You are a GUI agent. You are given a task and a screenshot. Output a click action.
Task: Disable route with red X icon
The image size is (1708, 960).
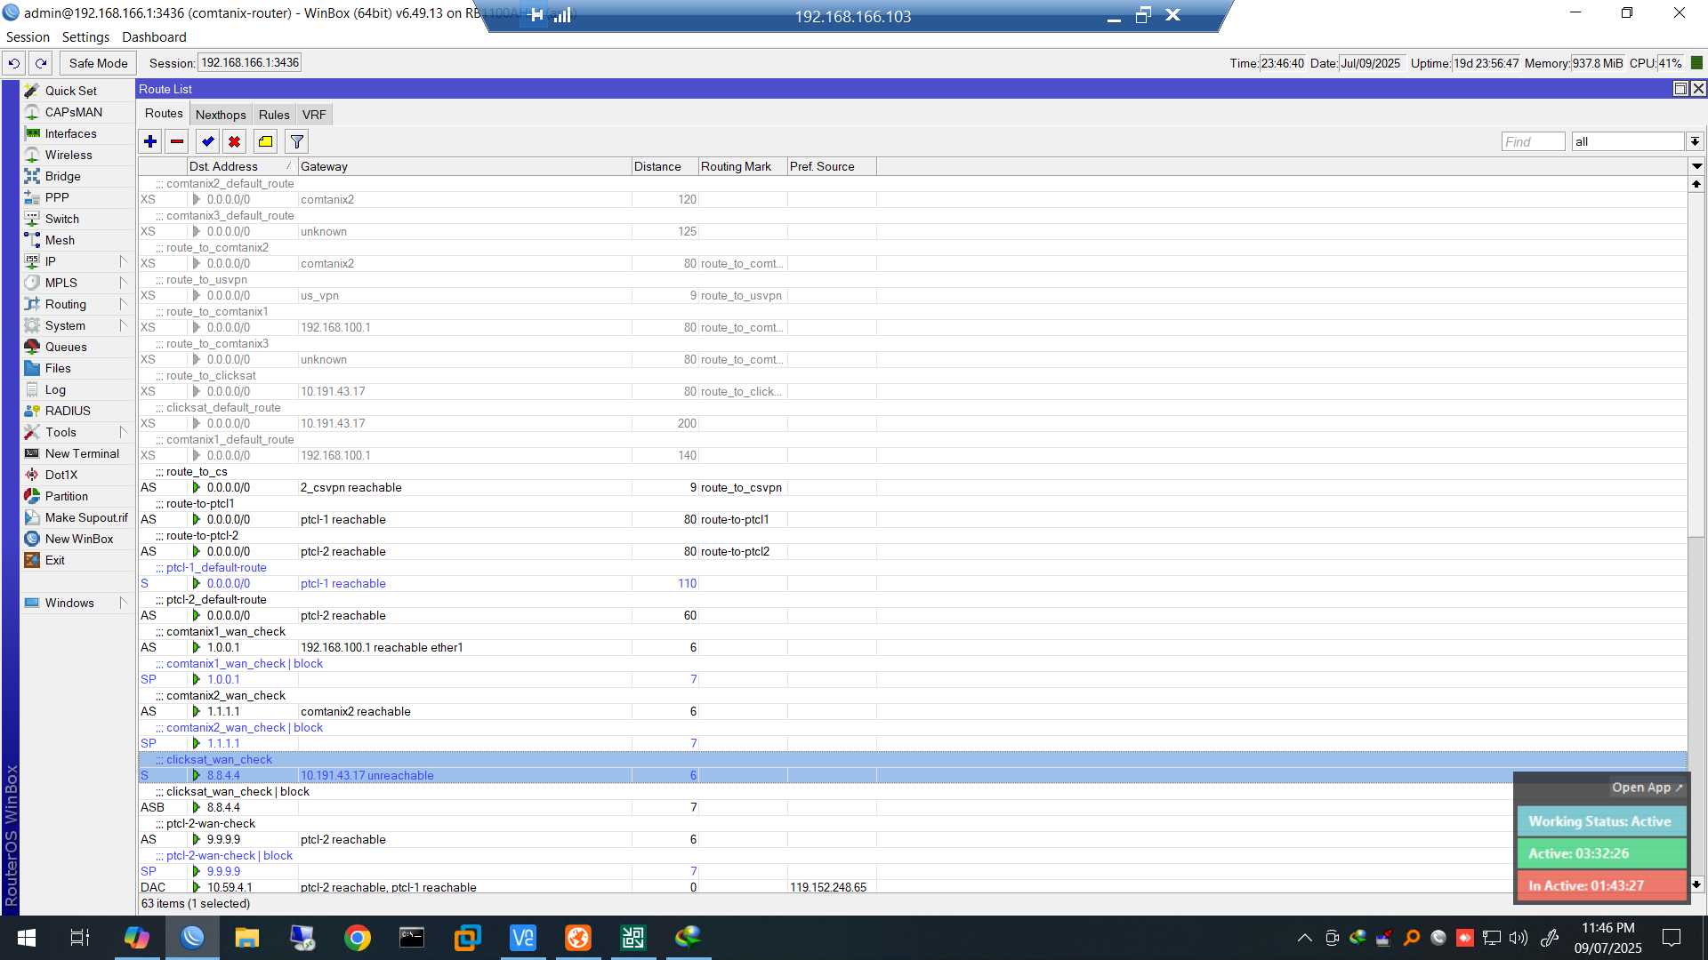click(234, 141)
